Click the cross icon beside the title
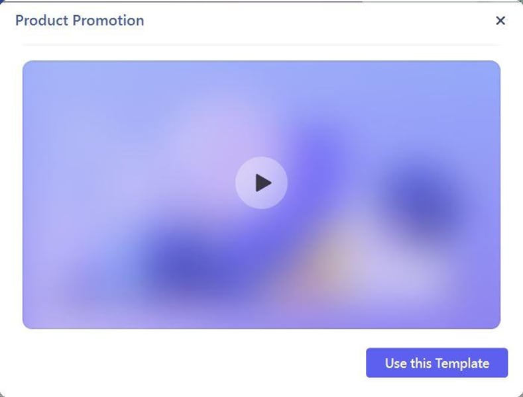Screen dimensions: 523x397 [500, 21]
